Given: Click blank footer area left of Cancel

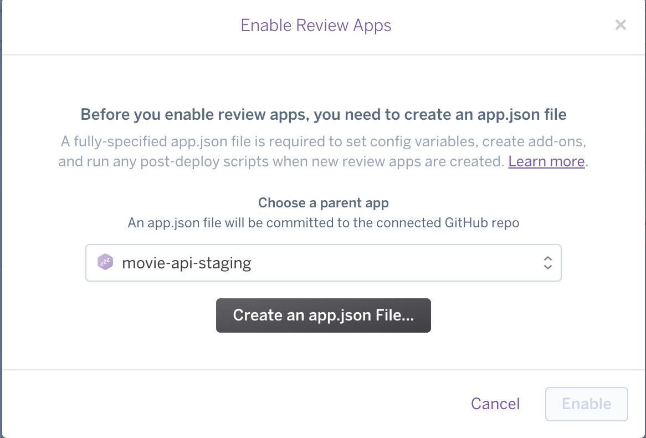Looking at the screenshot, I should point(222,404).
